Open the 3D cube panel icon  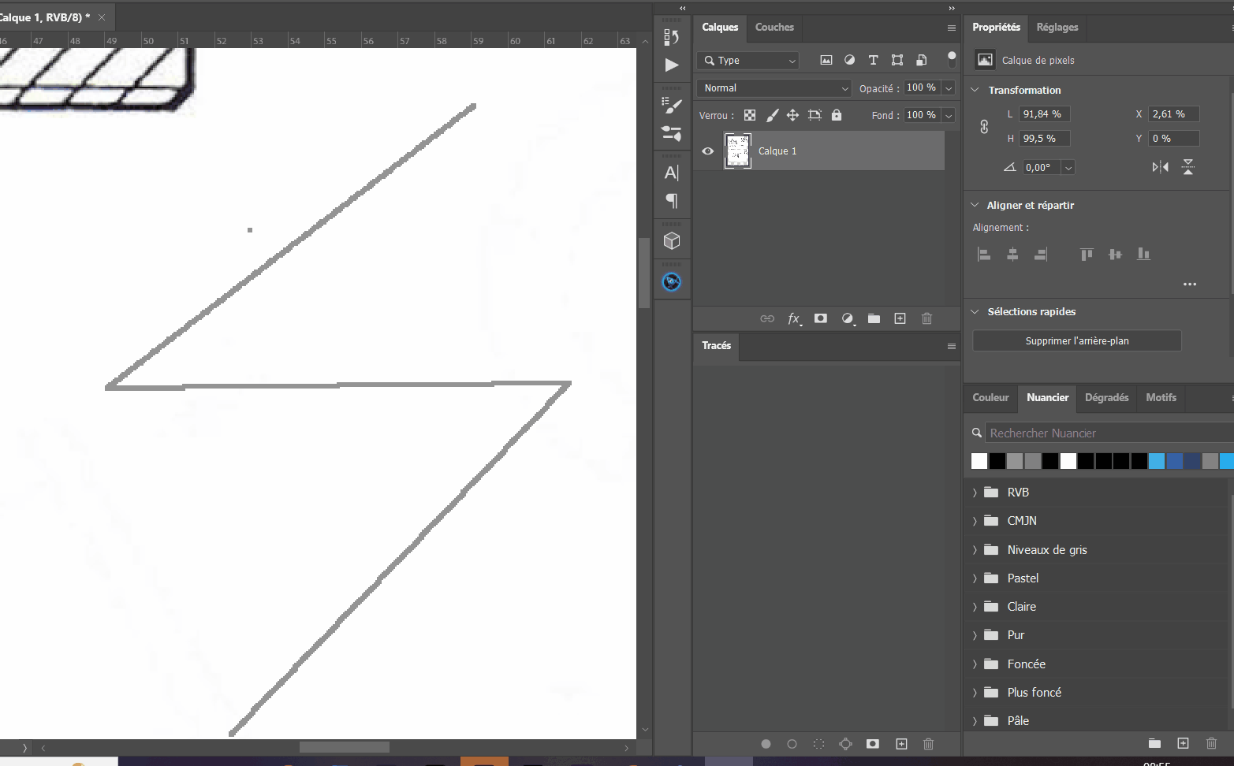[672, 241]
